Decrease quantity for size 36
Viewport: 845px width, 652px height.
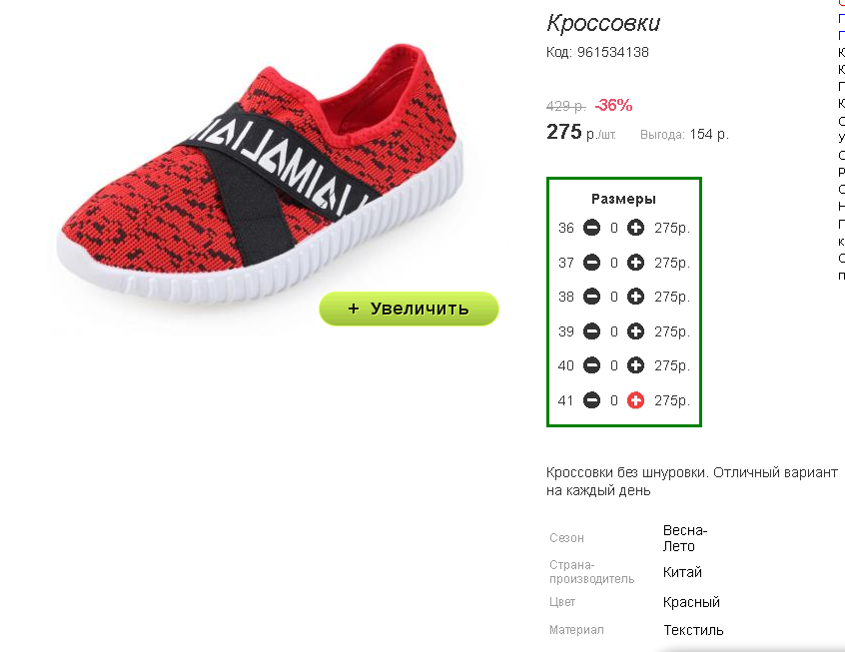pyautogui.click(x=591, y=228)
